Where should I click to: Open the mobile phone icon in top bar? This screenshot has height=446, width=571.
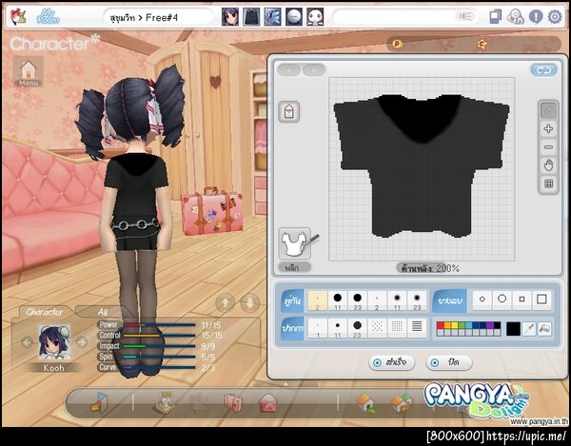(x=496, y=17)
